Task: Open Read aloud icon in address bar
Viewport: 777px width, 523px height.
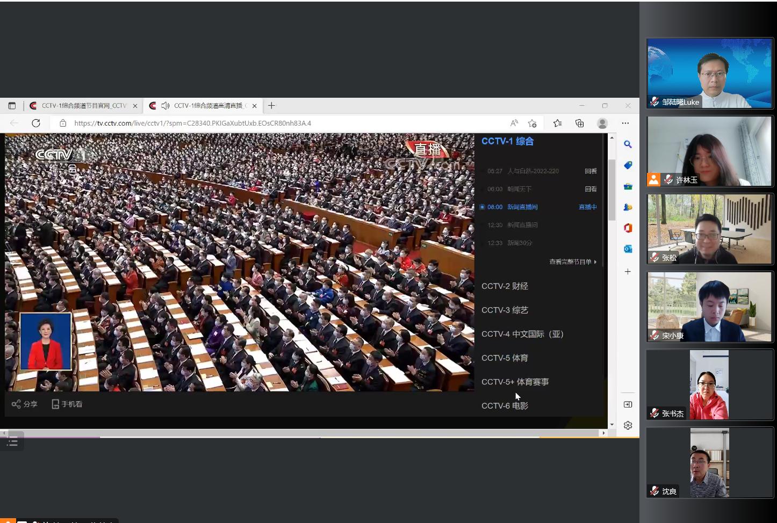Action: (x=514, y=123)
